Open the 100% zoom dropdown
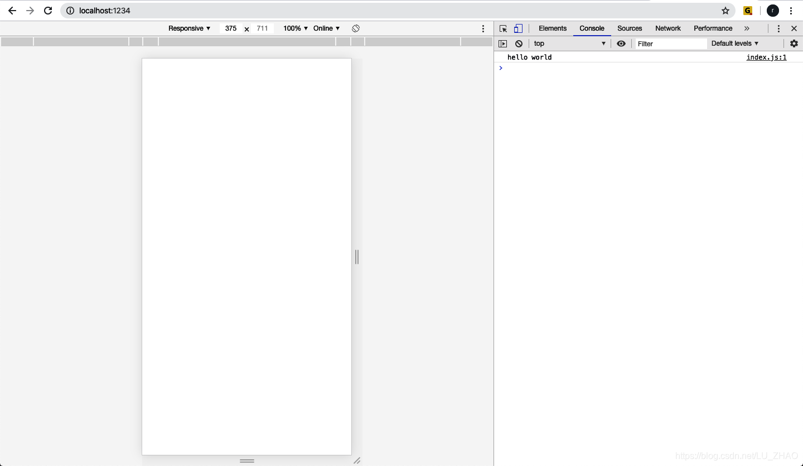This screenshot has width=803, height=466. [x=296, y=28]
